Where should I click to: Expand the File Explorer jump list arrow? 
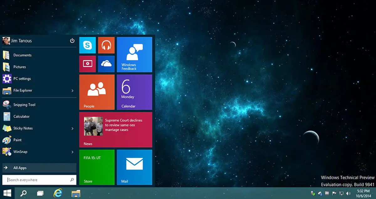click(x=72, y=91)
